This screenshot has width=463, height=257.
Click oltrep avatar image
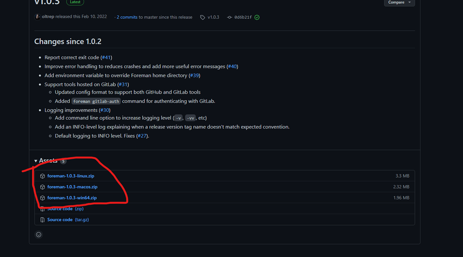pos(38,17)
